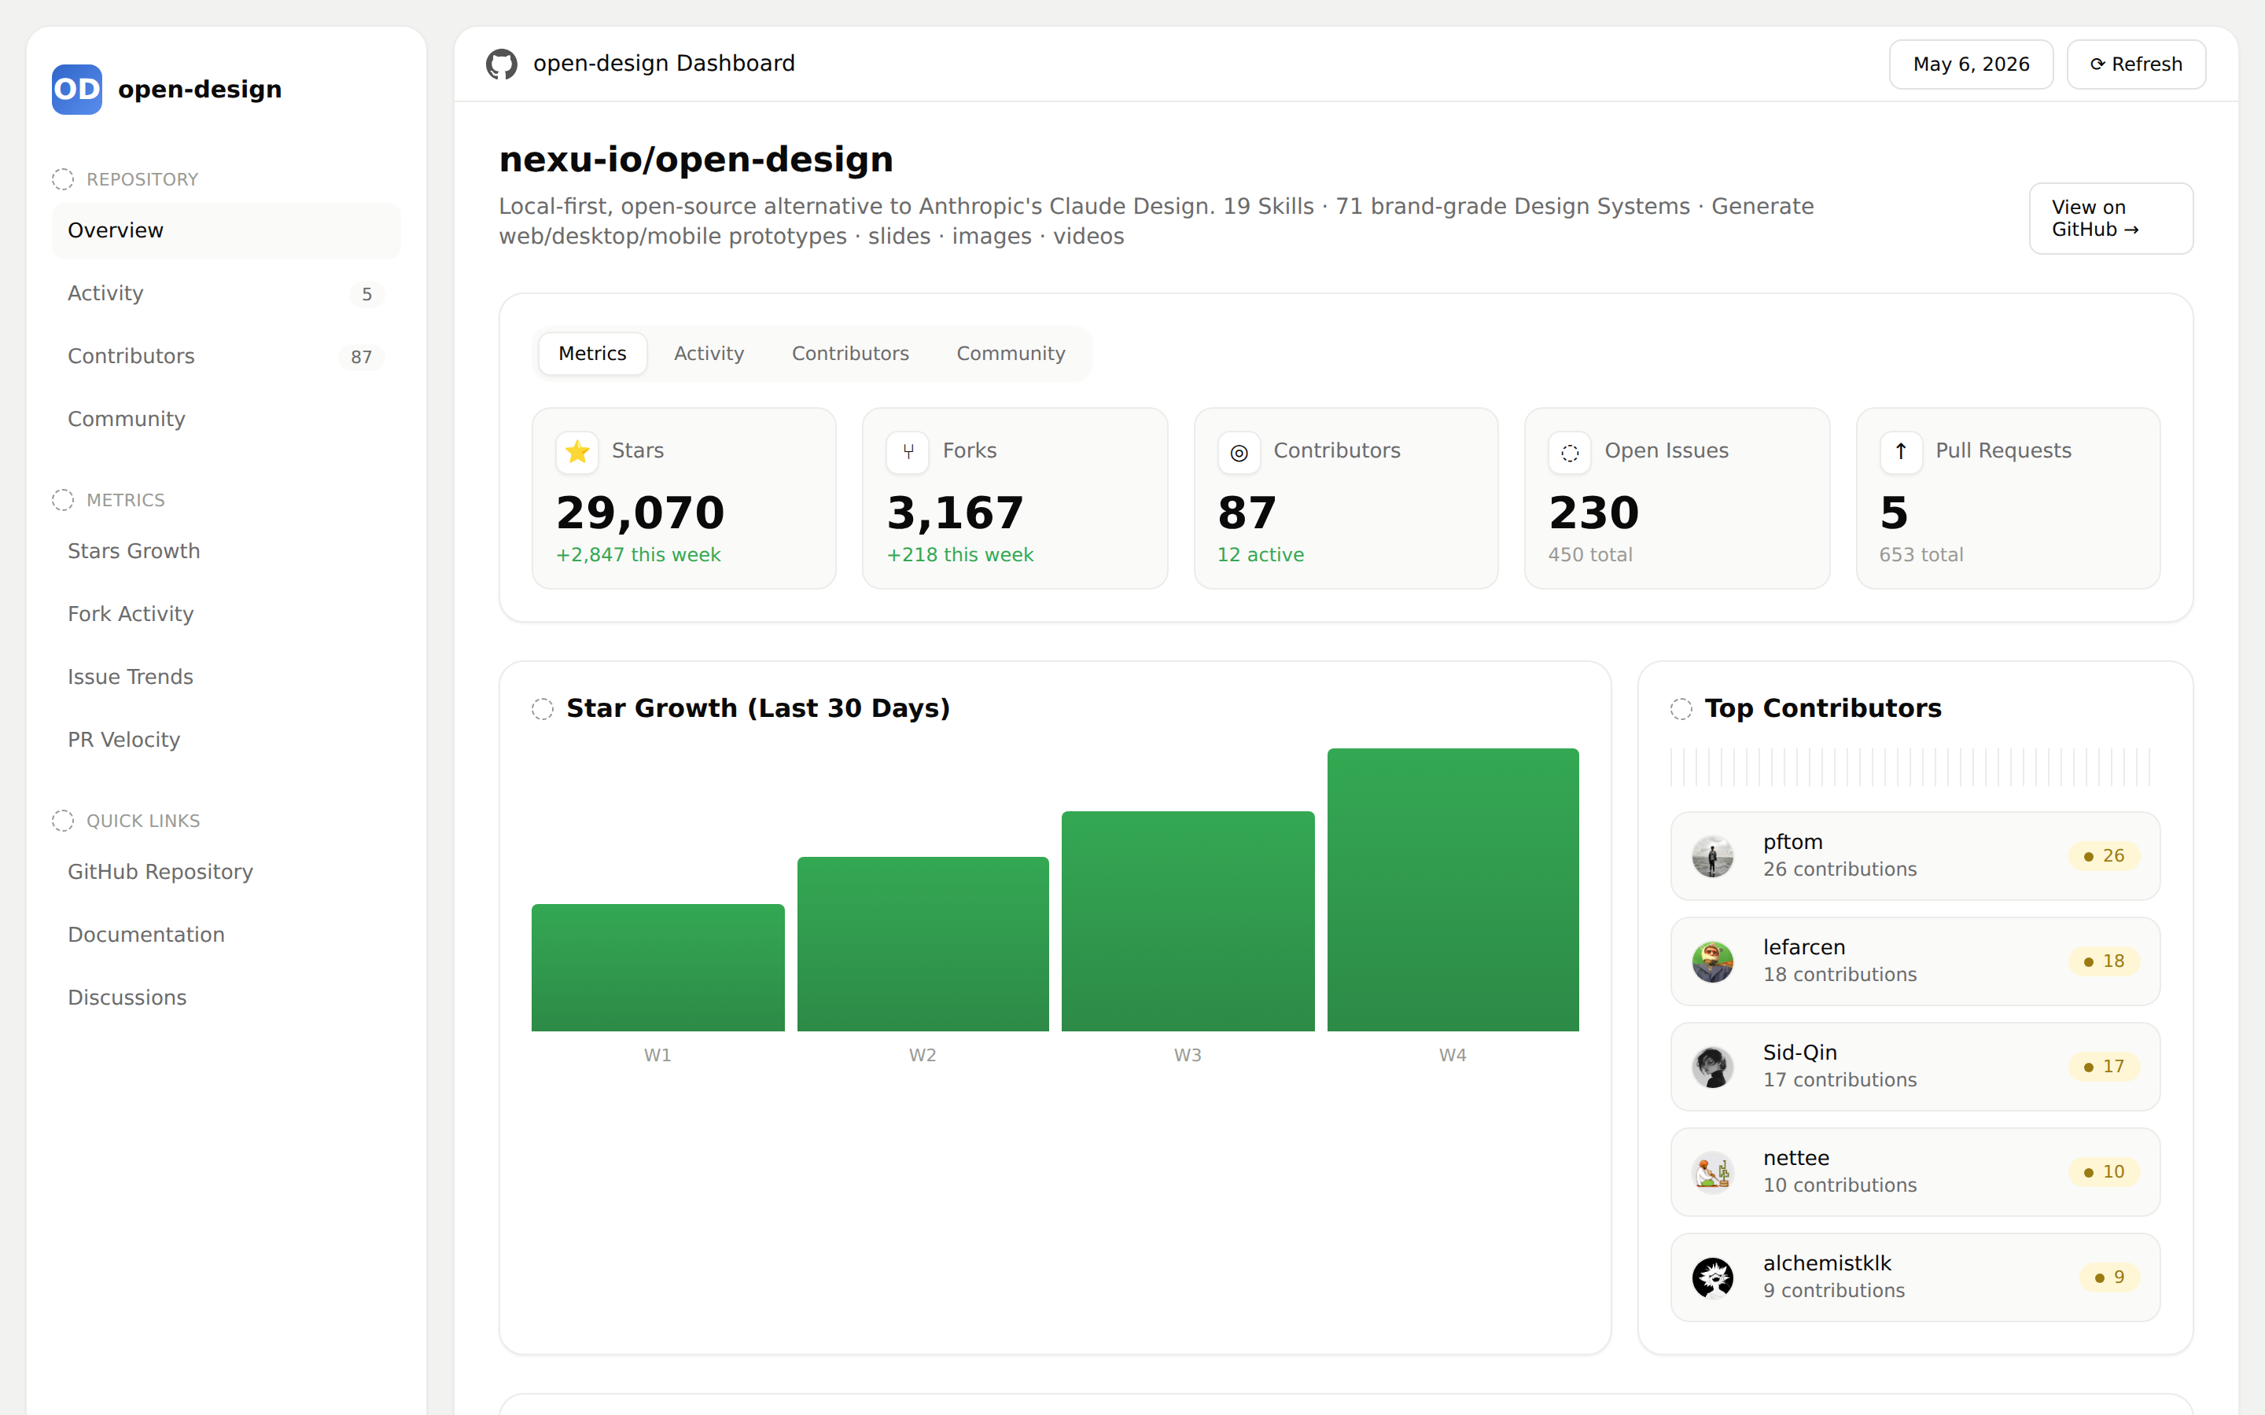Click the W2 bar in Star Growth chart
The width and height of the screenshot is (2265, 1415).
(923, 943)
